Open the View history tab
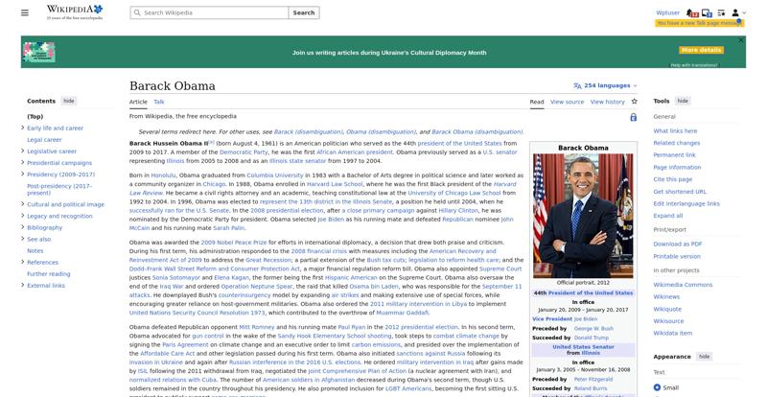The width and height of the screenshot is (767, 397). [x=608, y=102]
